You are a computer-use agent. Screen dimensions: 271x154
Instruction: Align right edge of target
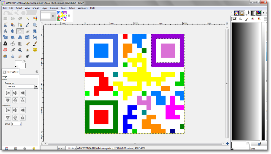(x=23, y=93)
